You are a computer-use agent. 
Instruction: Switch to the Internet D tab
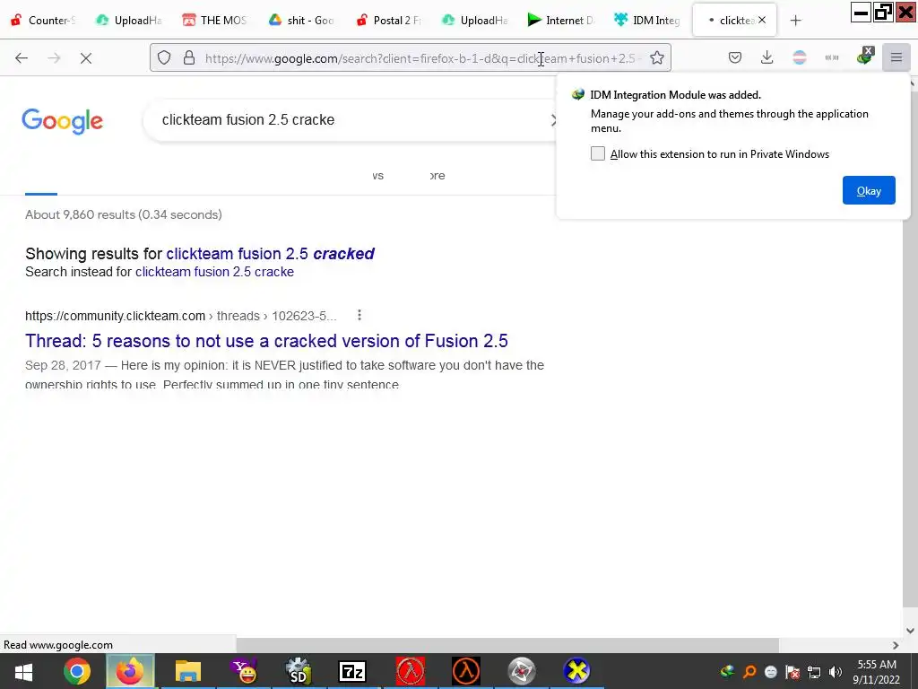point(561,20)
